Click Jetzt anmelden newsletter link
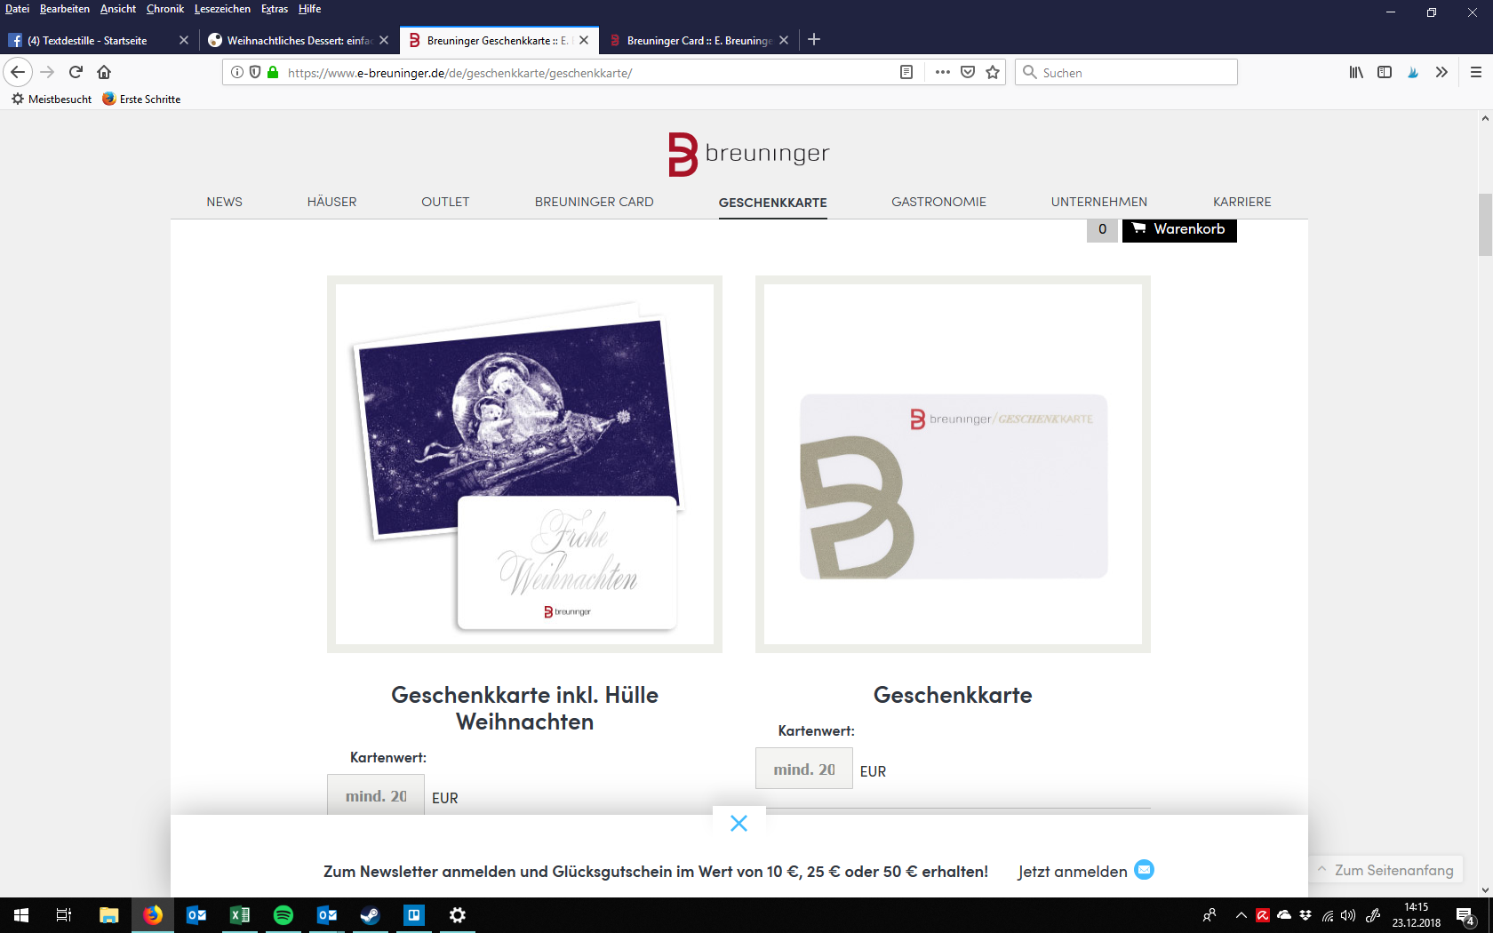Screen dimensions: 1493x933 pyautogui.click(x=1085, y=871)
